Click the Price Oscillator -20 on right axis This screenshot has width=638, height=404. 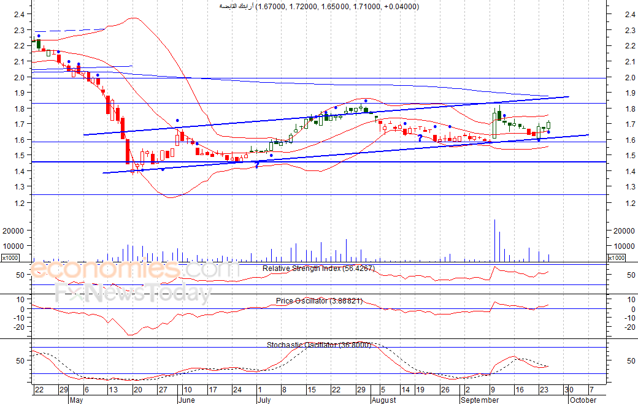tap(630, 327)
